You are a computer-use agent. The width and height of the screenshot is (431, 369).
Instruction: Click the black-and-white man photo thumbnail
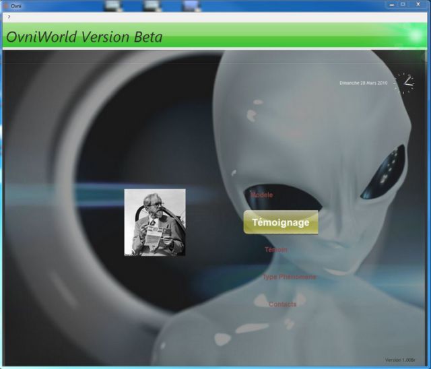(x=155, y=222)
